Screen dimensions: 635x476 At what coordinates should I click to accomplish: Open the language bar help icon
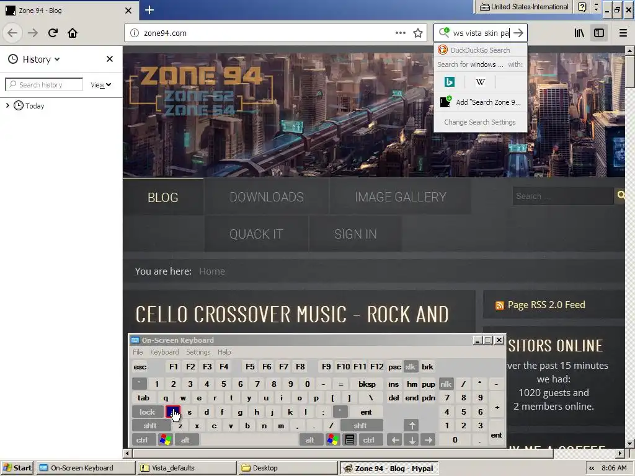582,7
